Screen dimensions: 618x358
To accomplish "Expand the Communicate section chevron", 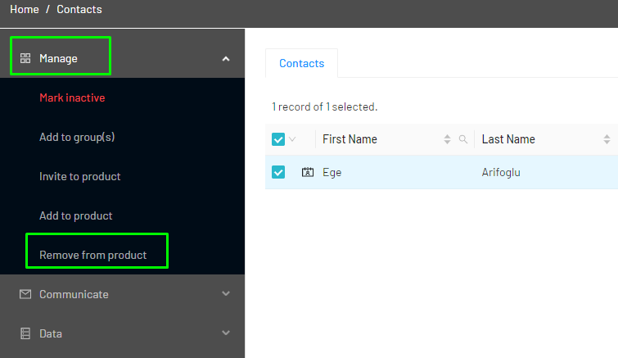I will [x=226, y=294].
